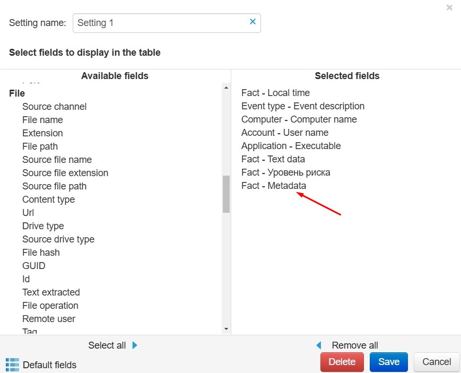Pick the Content type available field

tap(48, 199)
